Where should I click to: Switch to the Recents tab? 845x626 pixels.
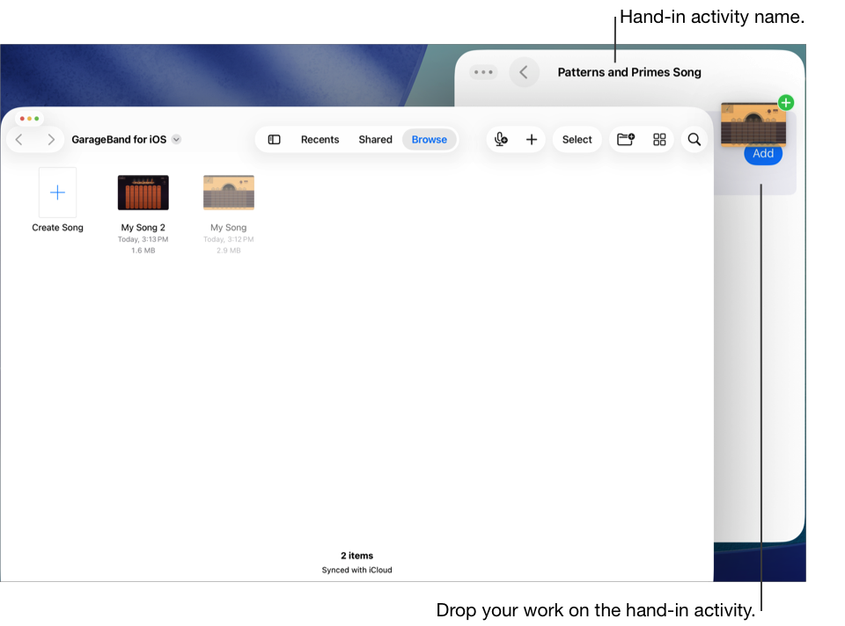320,139
